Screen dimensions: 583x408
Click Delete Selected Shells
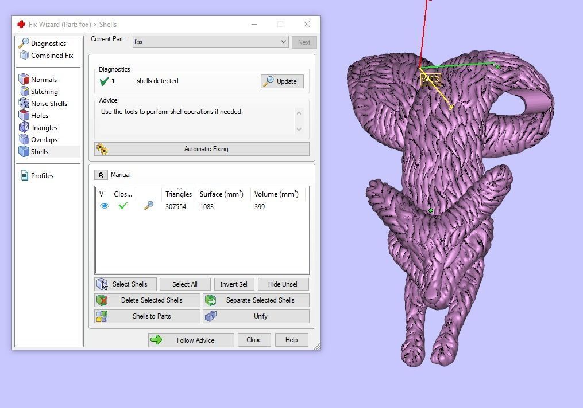[x=147, y=300]
